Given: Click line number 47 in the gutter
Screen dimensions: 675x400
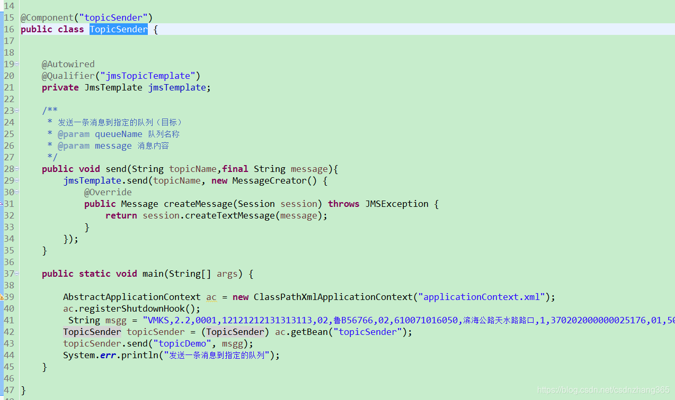Looking at the screenshot, I should pyautogui.click(x=9, y=390).
